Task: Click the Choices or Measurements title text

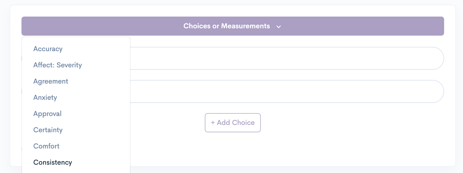Action: coord(227,26)
